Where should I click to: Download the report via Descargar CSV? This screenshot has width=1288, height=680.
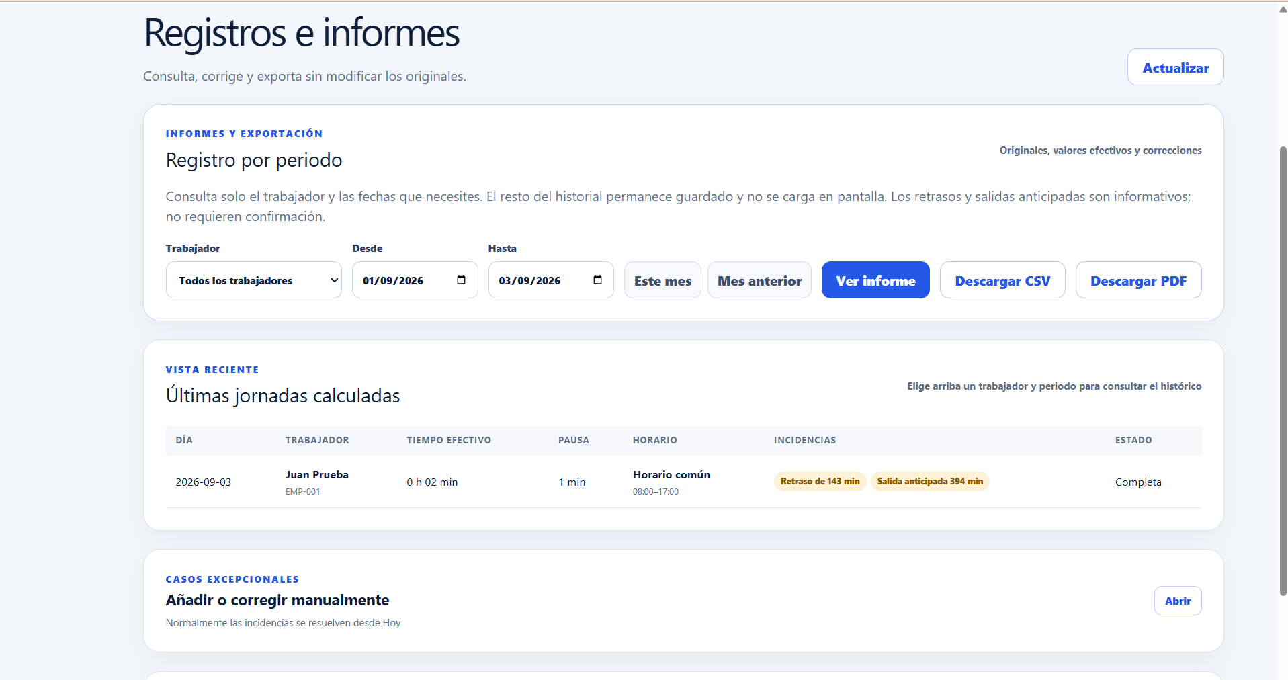click(x=1002, y=280)
